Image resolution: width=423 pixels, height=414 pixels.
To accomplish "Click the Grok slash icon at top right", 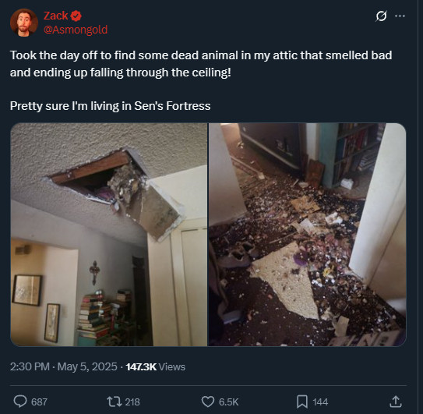I will click(381, 16).
